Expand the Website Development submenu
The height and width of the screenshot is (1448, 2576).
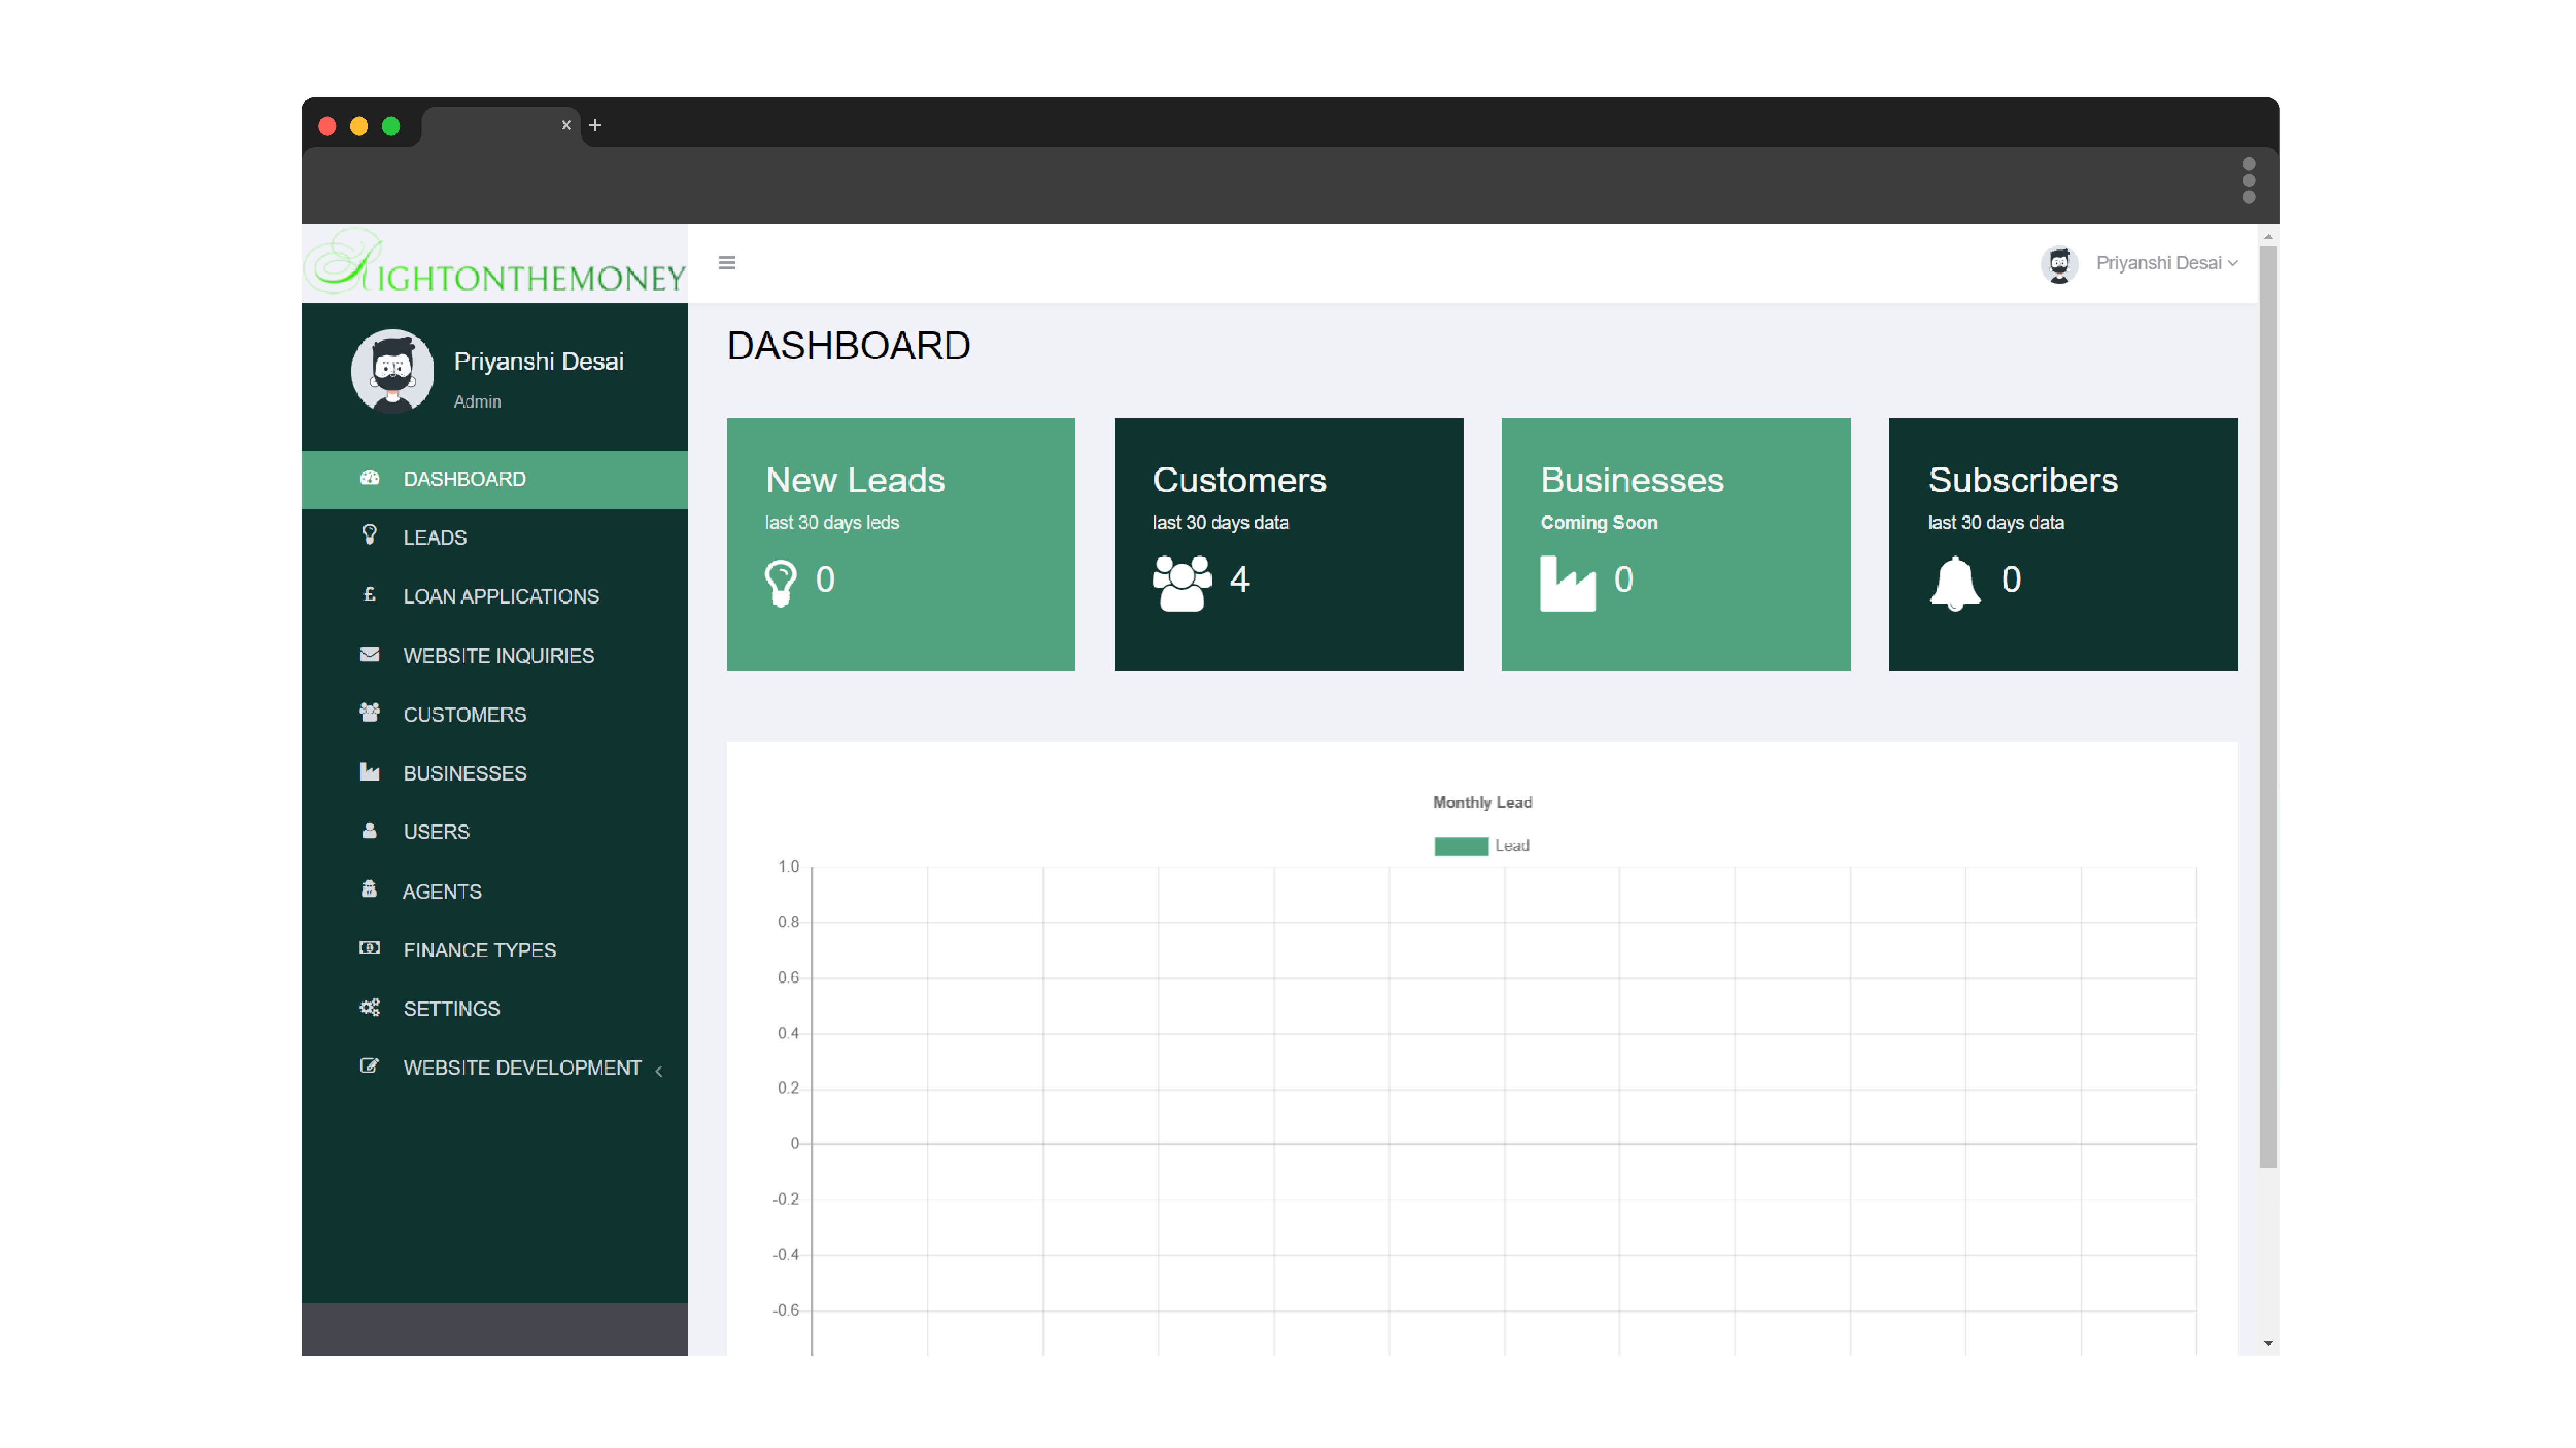[521, 1068]
